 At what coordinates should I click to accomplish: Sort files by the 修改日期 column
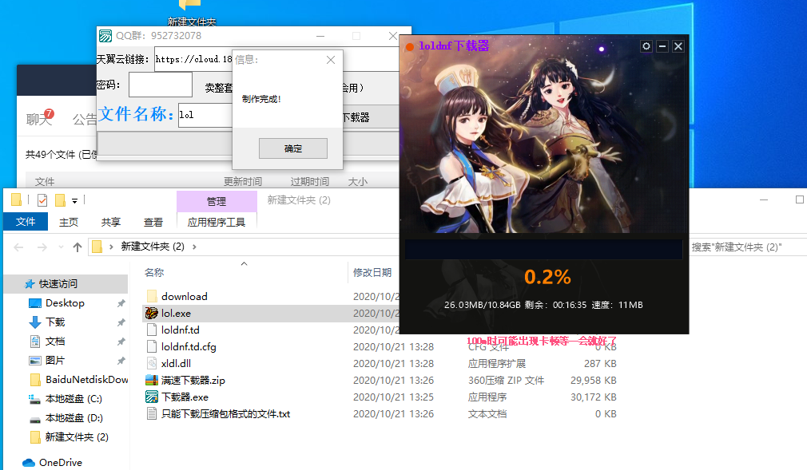pyautogui.click(x=372, y=273)
